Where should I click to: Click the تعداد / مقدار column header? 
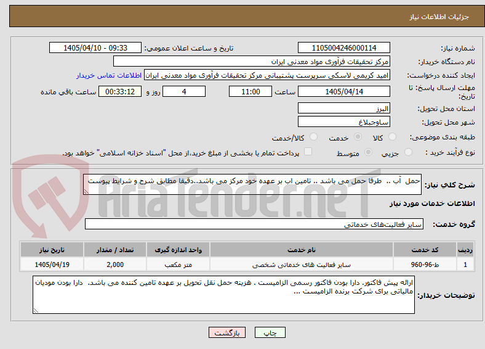[115, 250]
